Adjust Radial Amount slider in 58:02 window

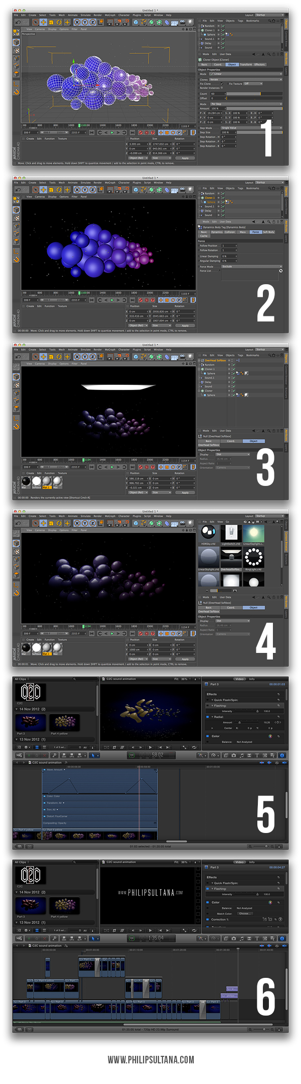click(x=239, y=722)
